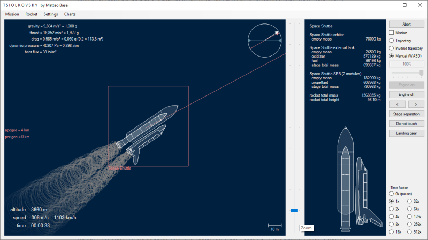Deploy the Landing gear
The image size is (428, 240).
(x=407, y=133)
